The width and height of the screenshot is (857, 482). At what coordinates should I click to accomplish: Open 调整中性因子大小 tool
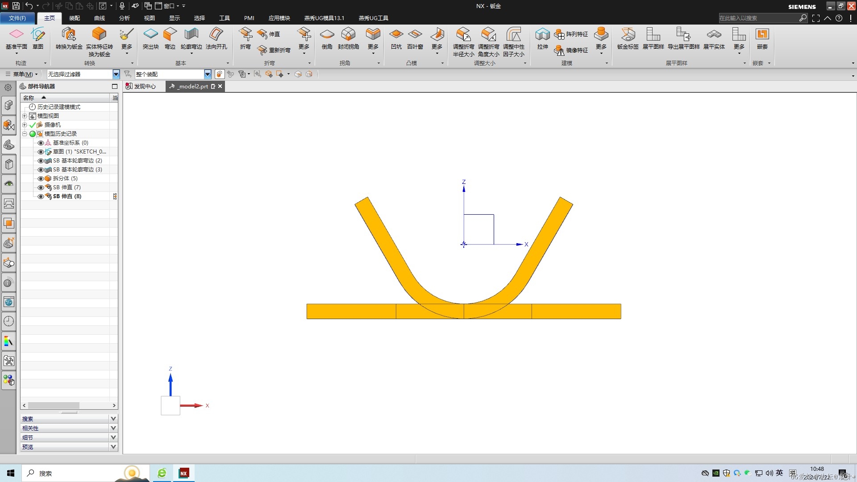[x=514, y=42]
